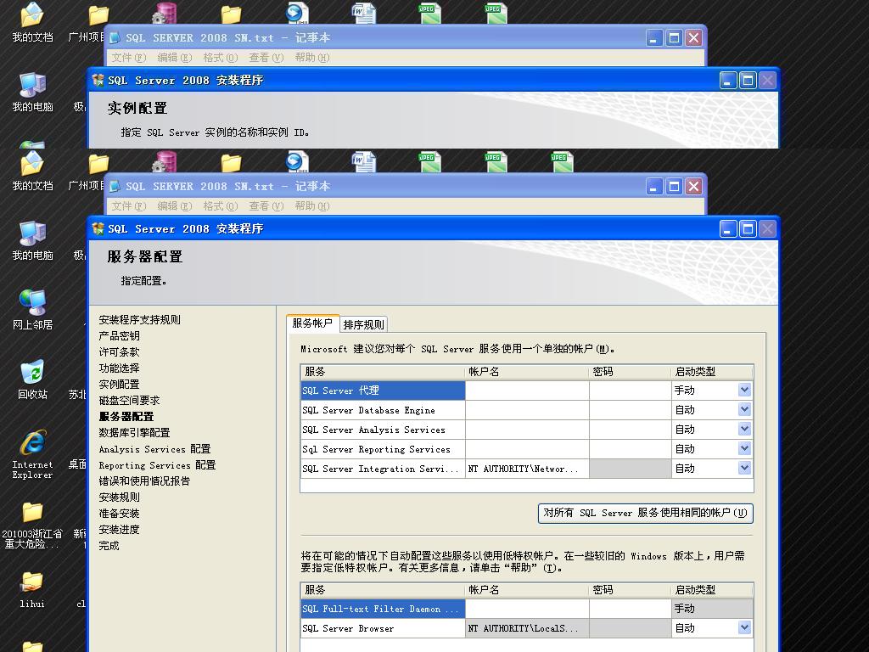Open the 网上邻居 desktop icon

pyautogui.click(x=32, y=302)
